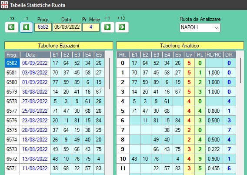Click date 23/08/2022
This screenshot has width=247, height=175.
(35, 121)
